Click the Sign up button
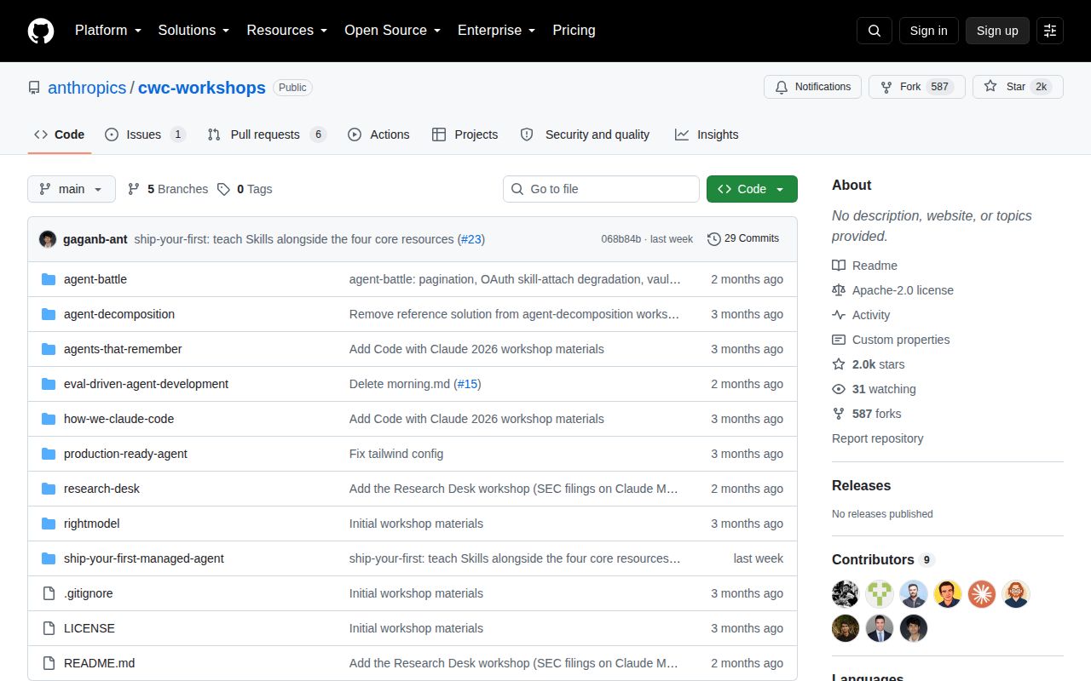Screen dimensions: 1091x681 [997, 31]
